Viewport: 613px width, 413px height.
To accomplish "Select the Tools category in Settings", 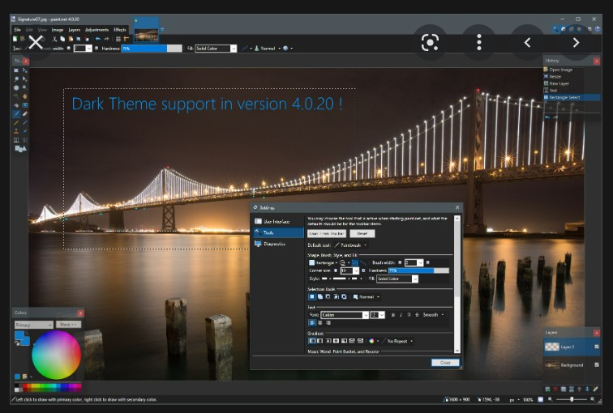I will click(x=268, y=232).
